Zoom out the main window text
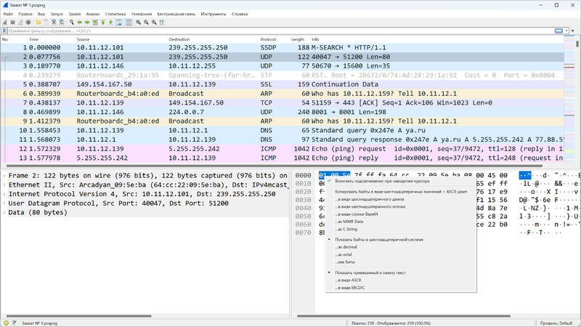The width and height of the screenshot is (581, 327). (146, 23)
